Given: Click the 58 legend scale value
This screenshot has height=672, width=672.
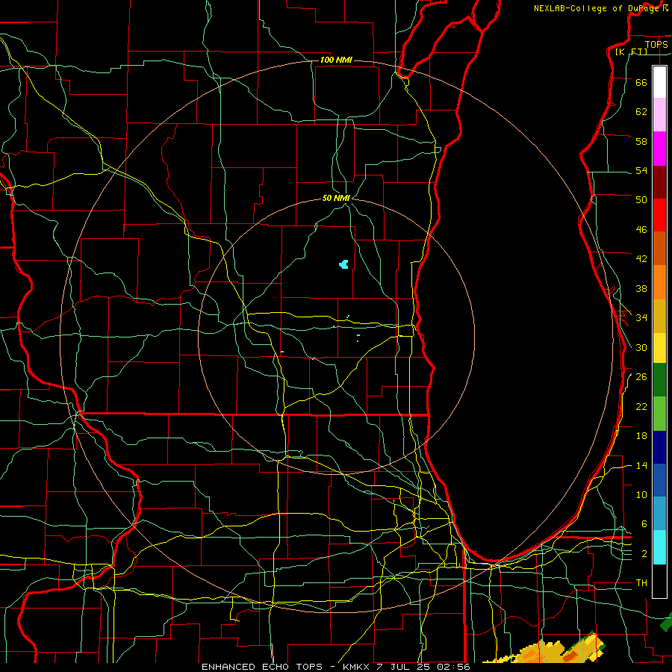Looking at the screenshot, I should (x=641, y=141).
